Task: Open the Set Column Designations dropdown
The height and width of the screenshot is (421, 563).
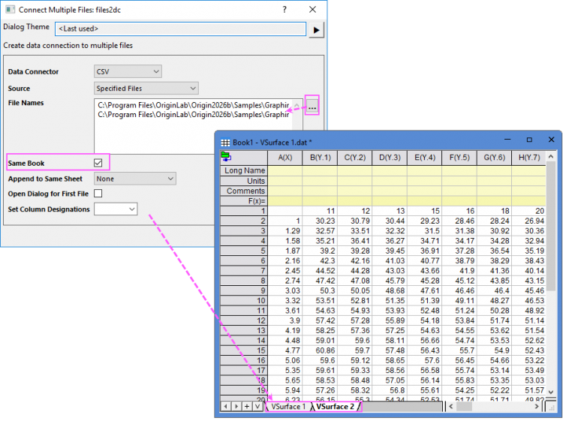Action: coord(116,209)
